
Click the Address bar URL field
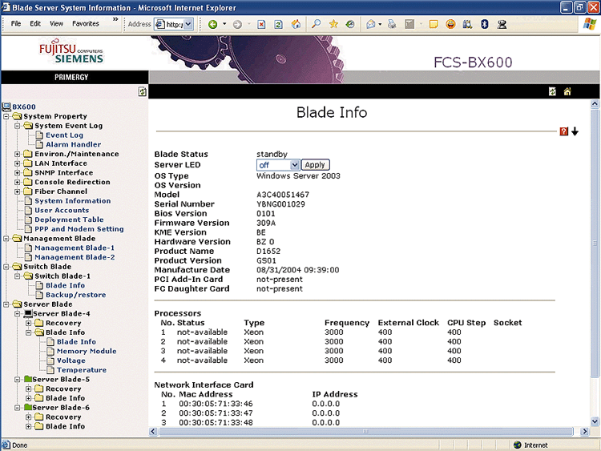(174, 25)
